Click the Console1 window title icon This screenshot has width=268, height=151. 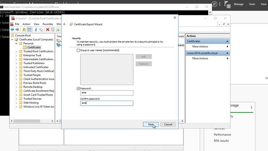pyautogui.click(x=13, y=18)
